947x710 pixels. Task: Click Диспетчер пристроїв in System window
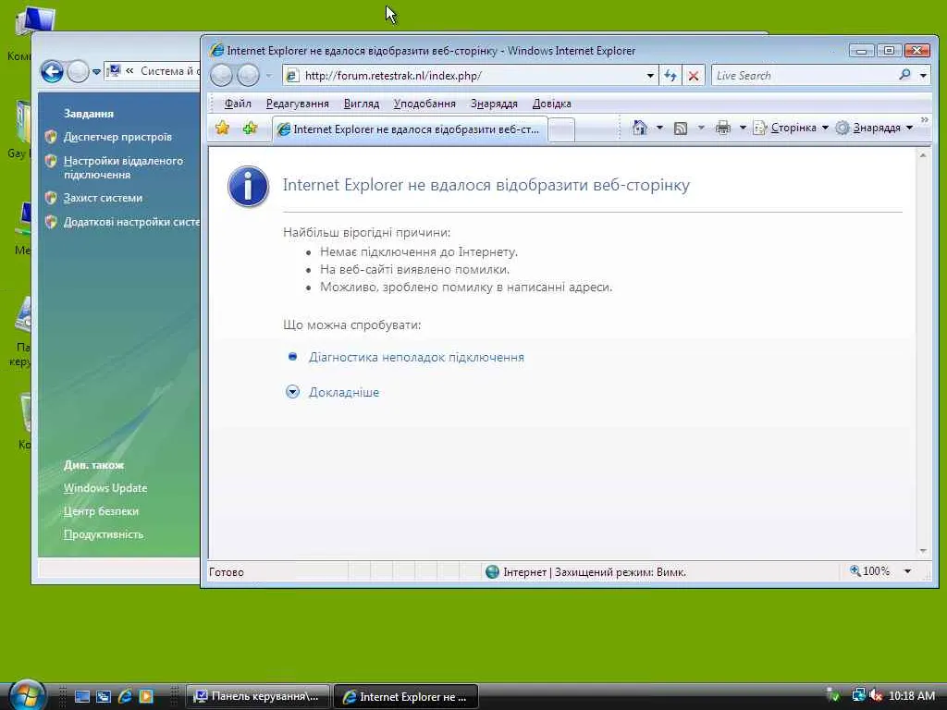pyautogui.click(x=117, y=137)
